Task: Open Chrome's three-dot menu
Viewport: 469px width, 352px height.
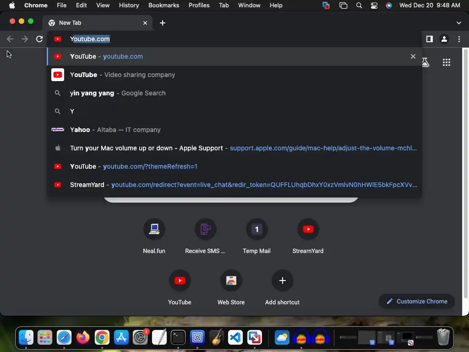Action: (459, 39)
